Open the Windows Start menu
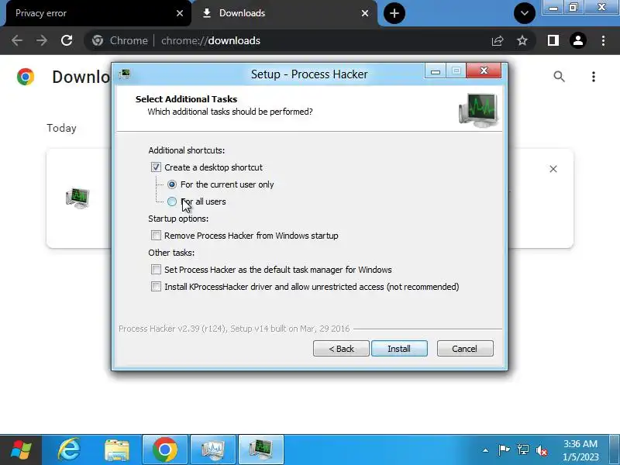Image resolution: width=620 pixels, height=465 pixels. (21, 450)
